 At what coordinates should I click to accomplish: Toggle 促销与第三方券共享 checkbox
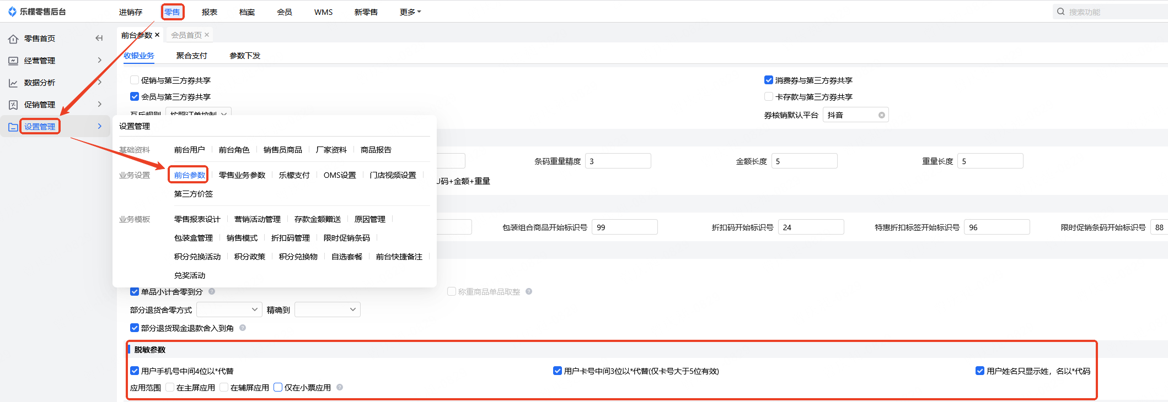(x=135, y=80)
